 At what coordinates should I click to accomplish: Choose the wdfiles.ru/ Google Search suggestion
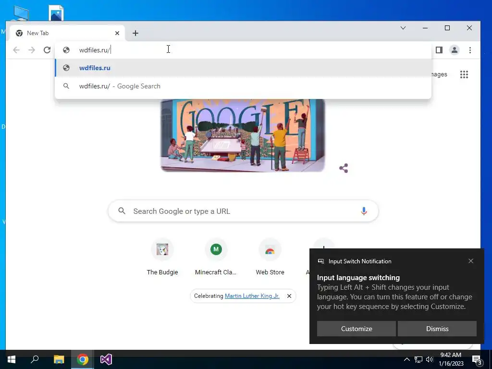pos(243,86)
